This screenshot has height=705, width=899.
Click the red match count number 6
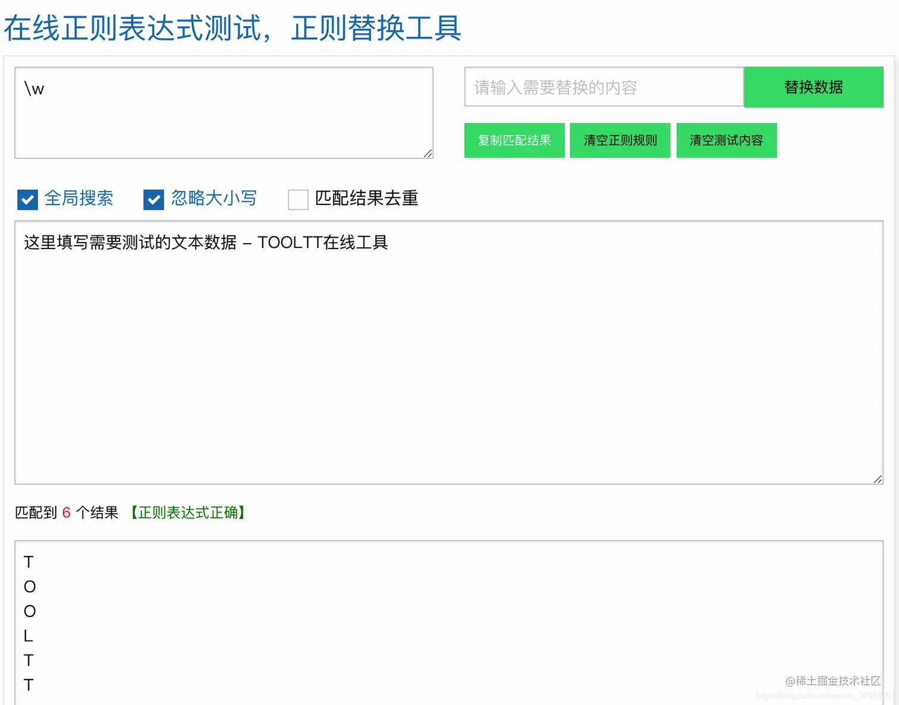click(x=66, y=512)
